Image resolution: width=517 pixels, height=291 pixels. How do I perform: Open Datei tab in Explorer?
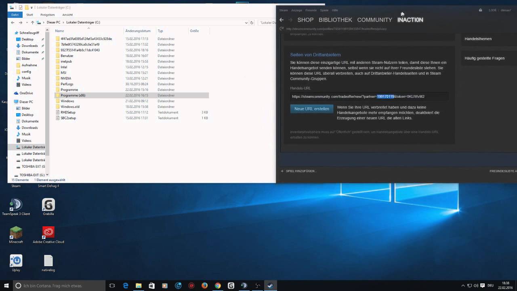pos(15,15)
